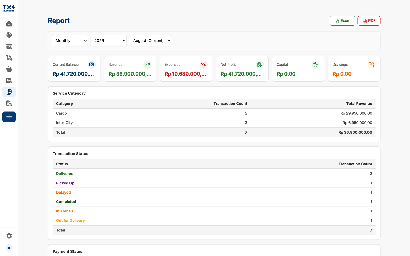This screenshot has height=256, width=410.
Task: Click Inter-City revenue Rp 6.950.000,00
Action: (357, 123)
